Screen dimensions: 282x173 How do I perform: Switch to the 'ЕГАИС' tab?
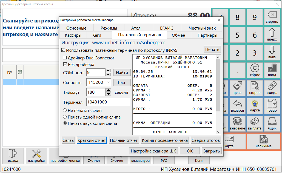[167, 28]
